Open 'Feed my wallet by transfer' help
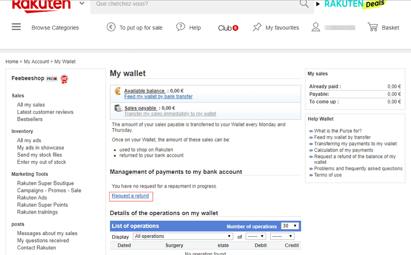The height and width of the screenshot is (255, 411). (342, 137)
